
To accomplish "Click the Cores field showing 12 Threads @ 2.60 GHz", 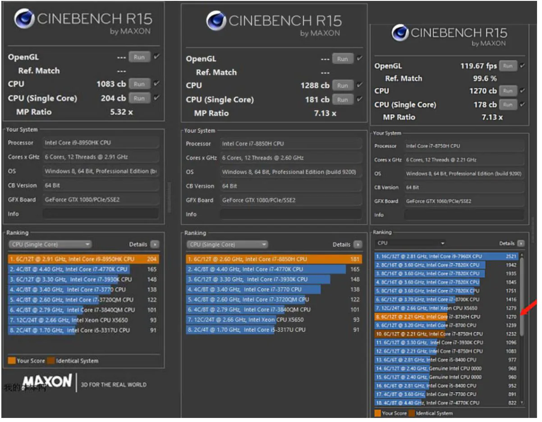I will click(x=290, y=158).
